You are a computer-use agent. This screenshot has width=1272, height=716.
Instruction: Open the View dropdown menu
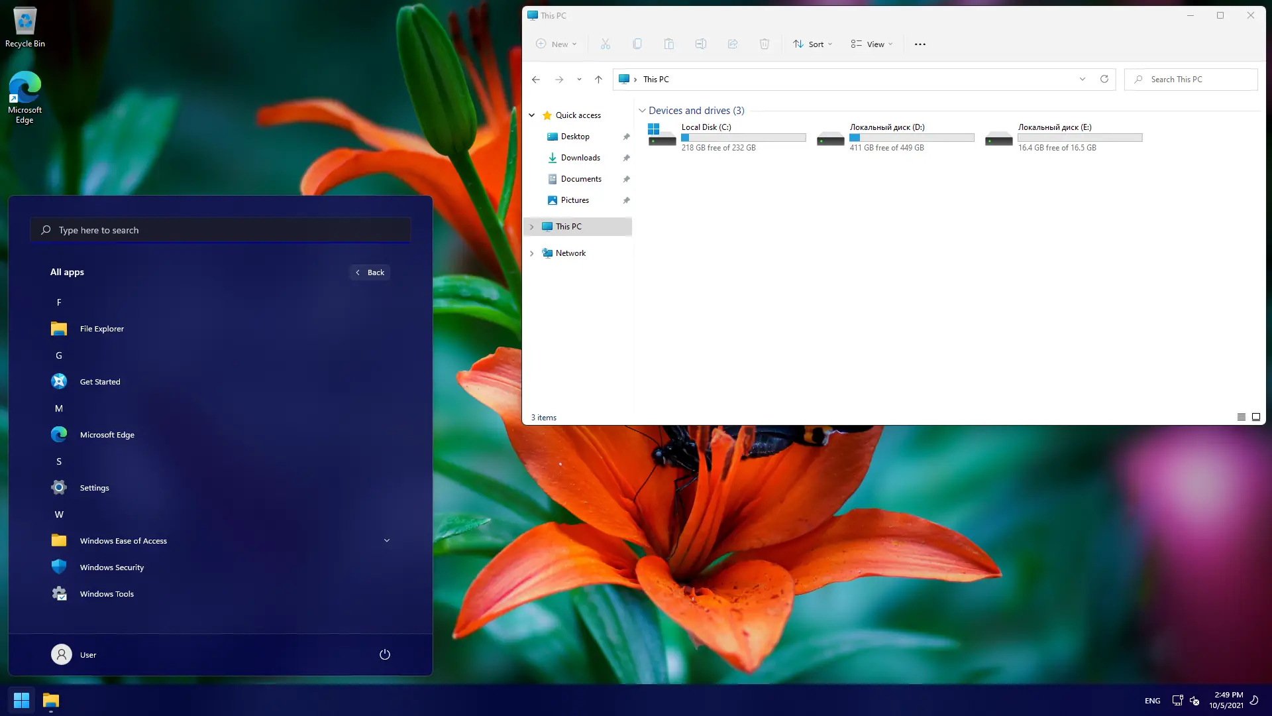point(871,44)
